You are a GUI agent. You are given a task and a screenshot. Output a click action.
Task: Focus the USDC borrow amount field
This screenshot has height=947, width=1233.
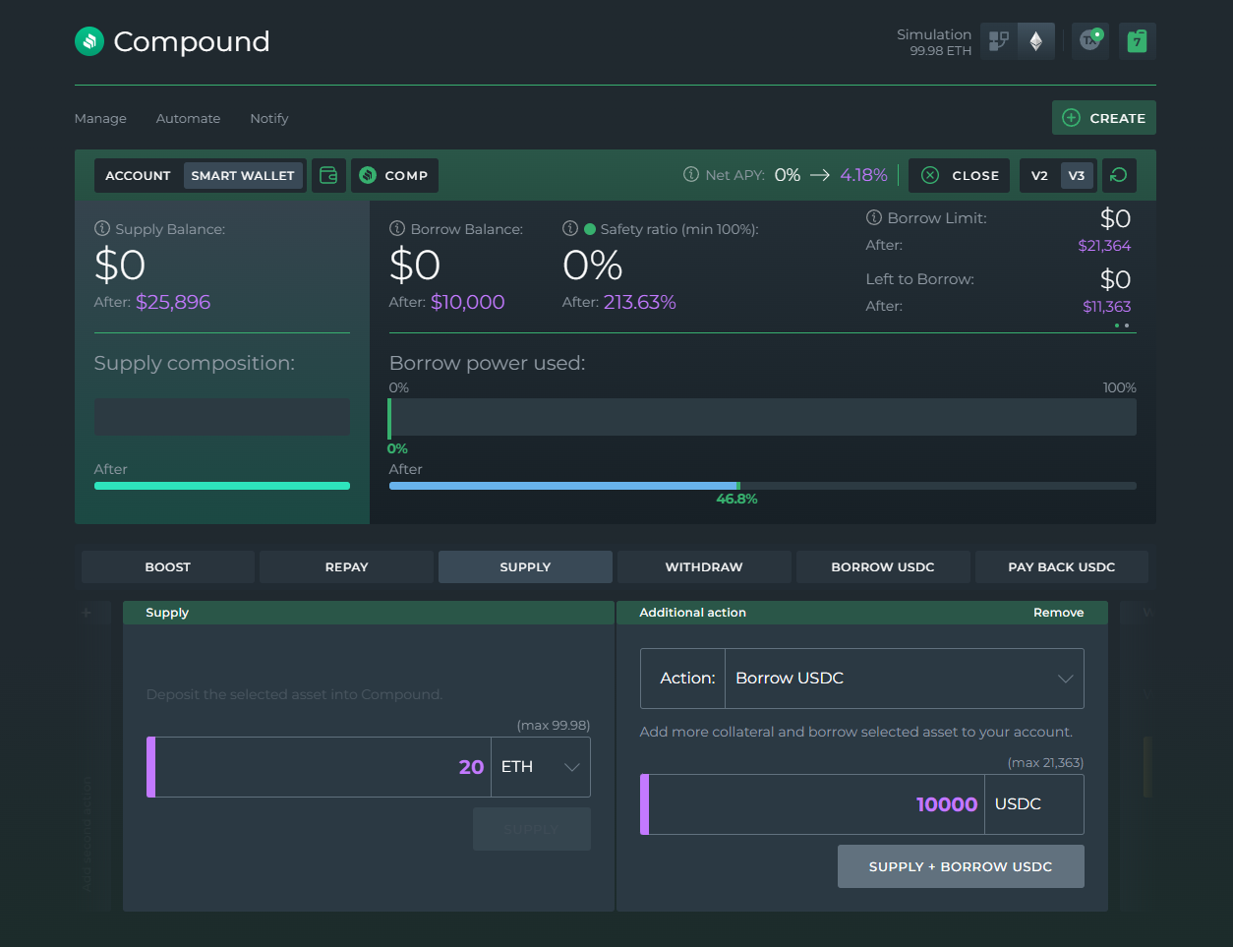[x=816, y=804]
